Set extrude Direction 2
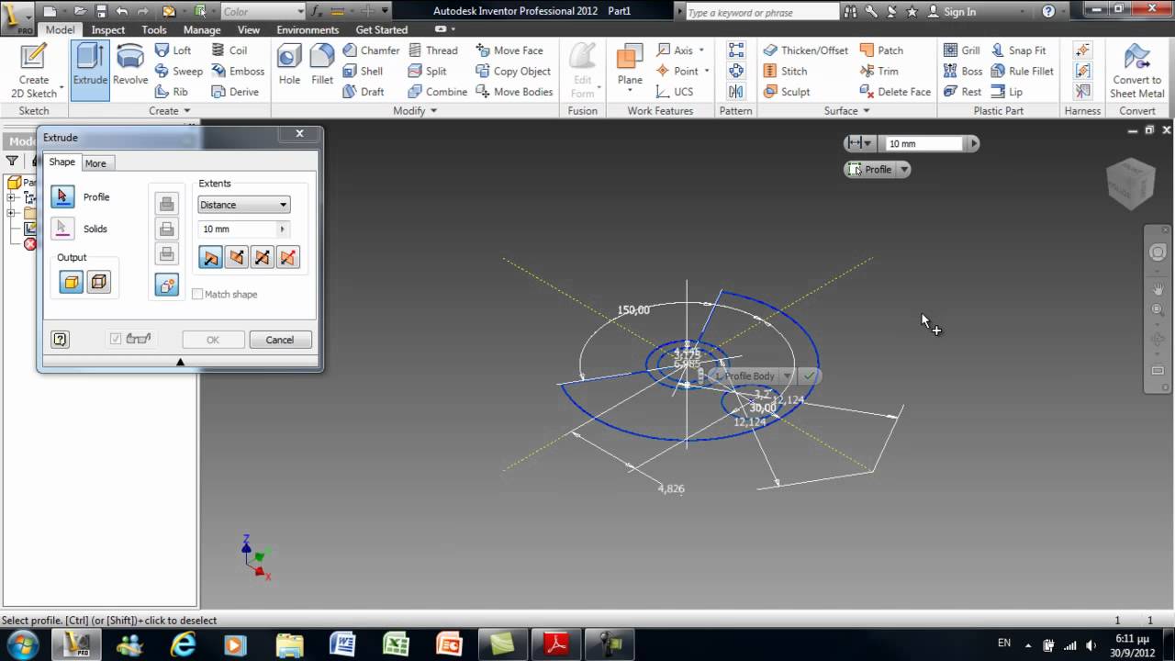 [x=237, y=257]
